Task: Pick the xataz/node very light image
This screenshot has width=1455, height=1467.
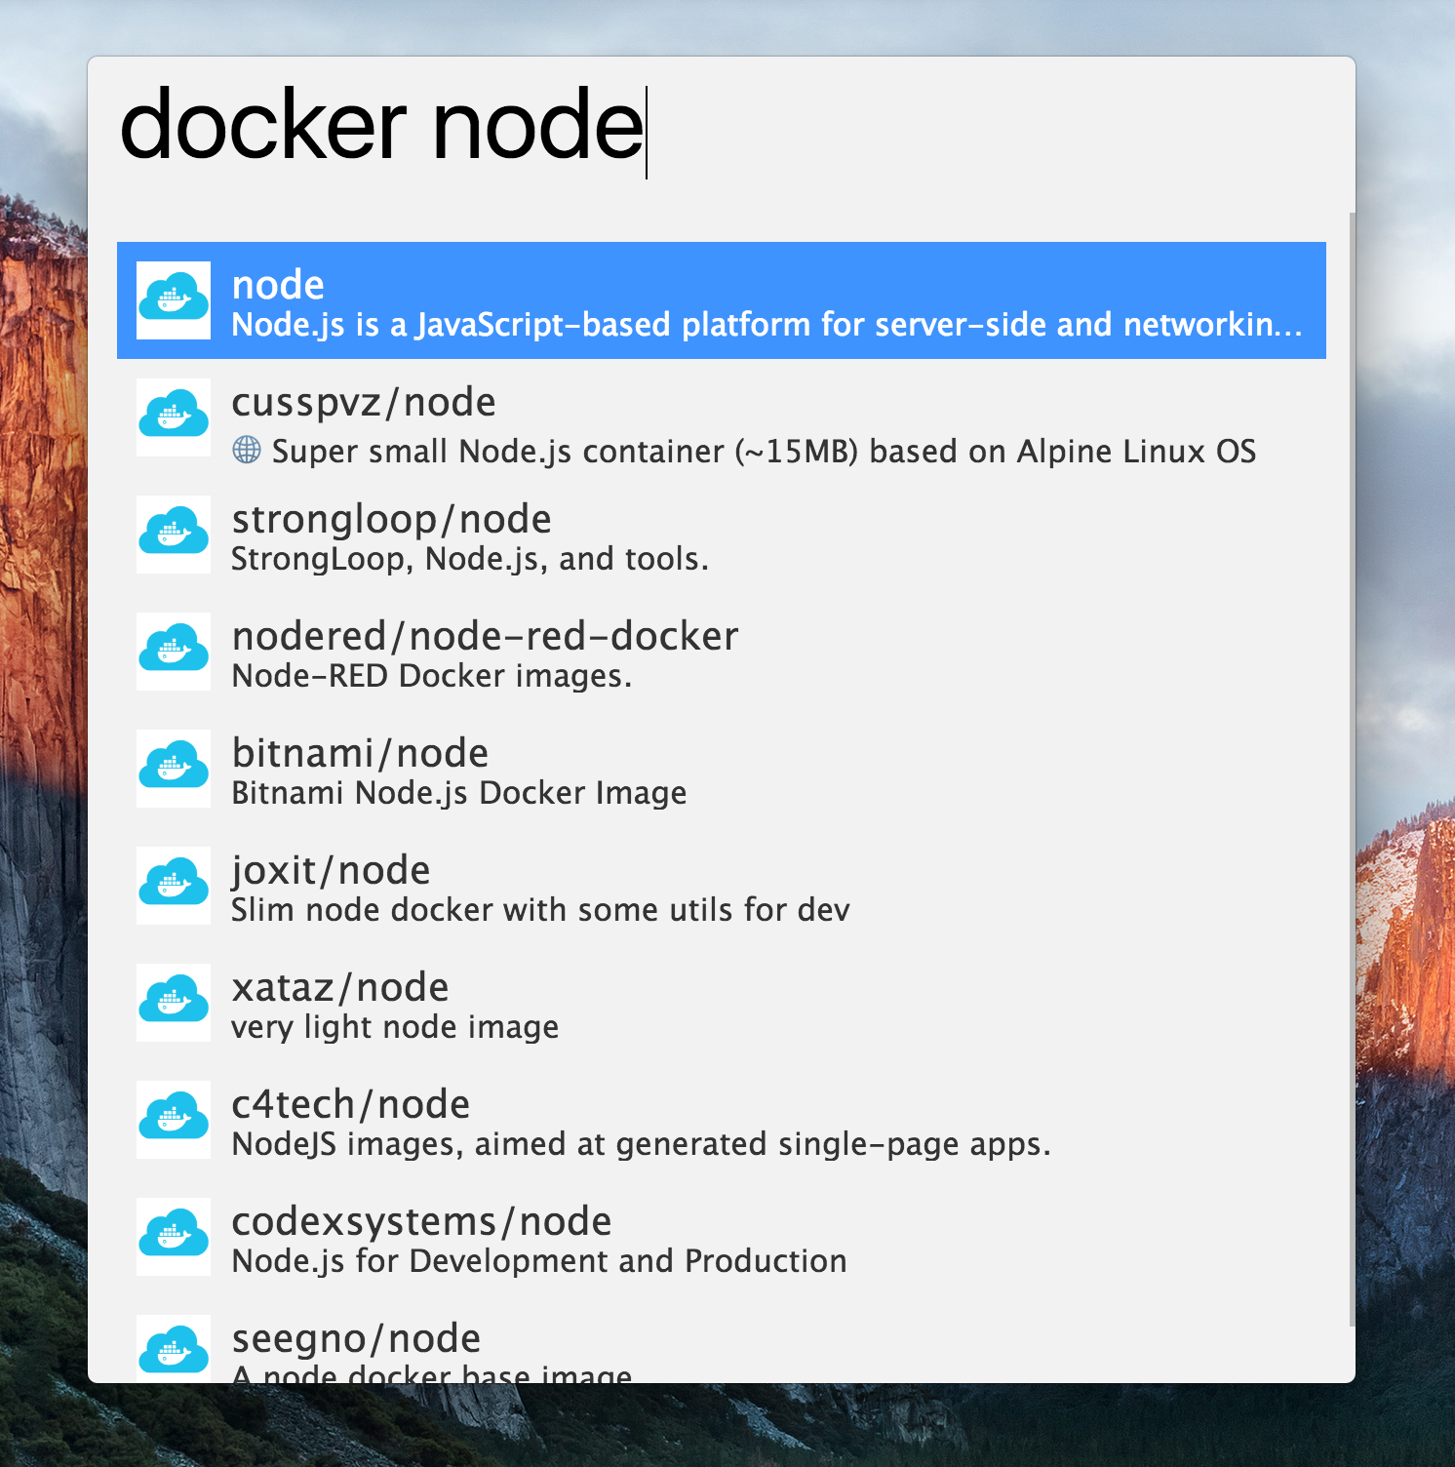Action: [x=395, y=1006]
